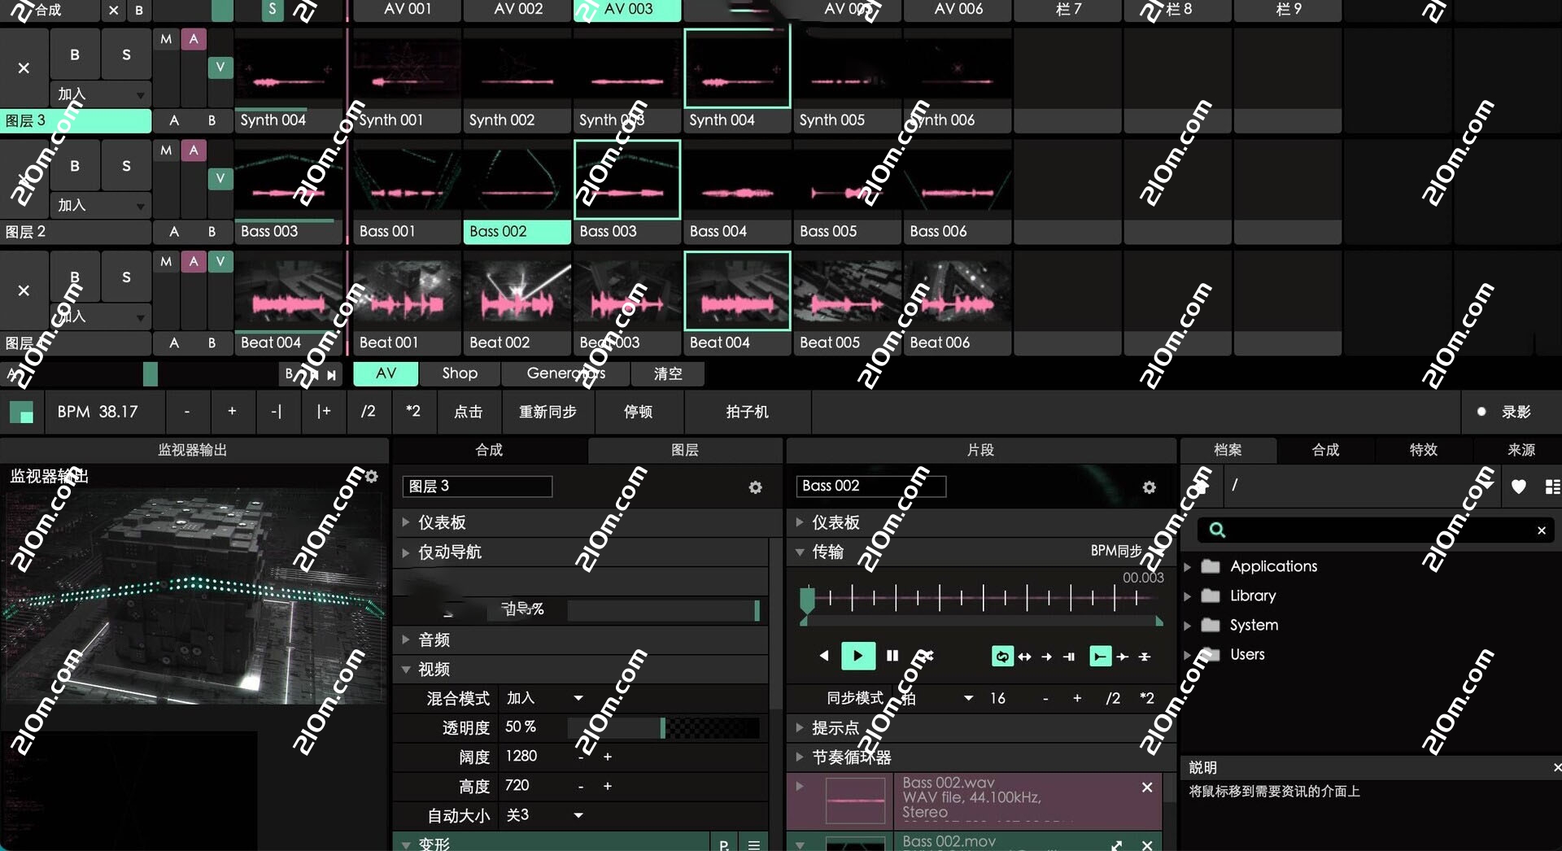This screenshot has height=851, width=1562.
Task: Open the Generators tab
Action: click(x=565, y=373)
